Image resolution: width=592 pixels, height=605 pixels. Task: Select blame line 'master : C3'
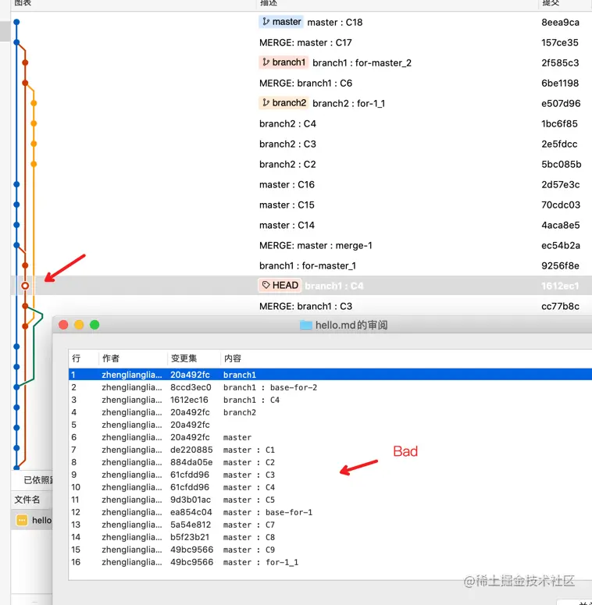point(330,475)
